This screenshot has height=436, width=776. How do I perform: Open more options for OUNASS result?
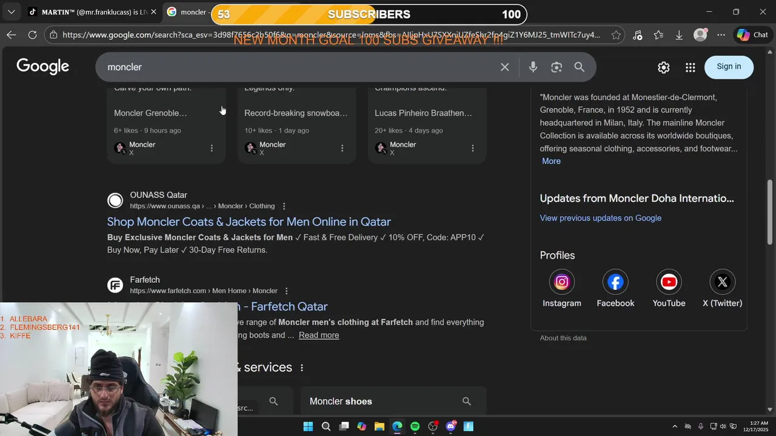click(x=284, y=206)
